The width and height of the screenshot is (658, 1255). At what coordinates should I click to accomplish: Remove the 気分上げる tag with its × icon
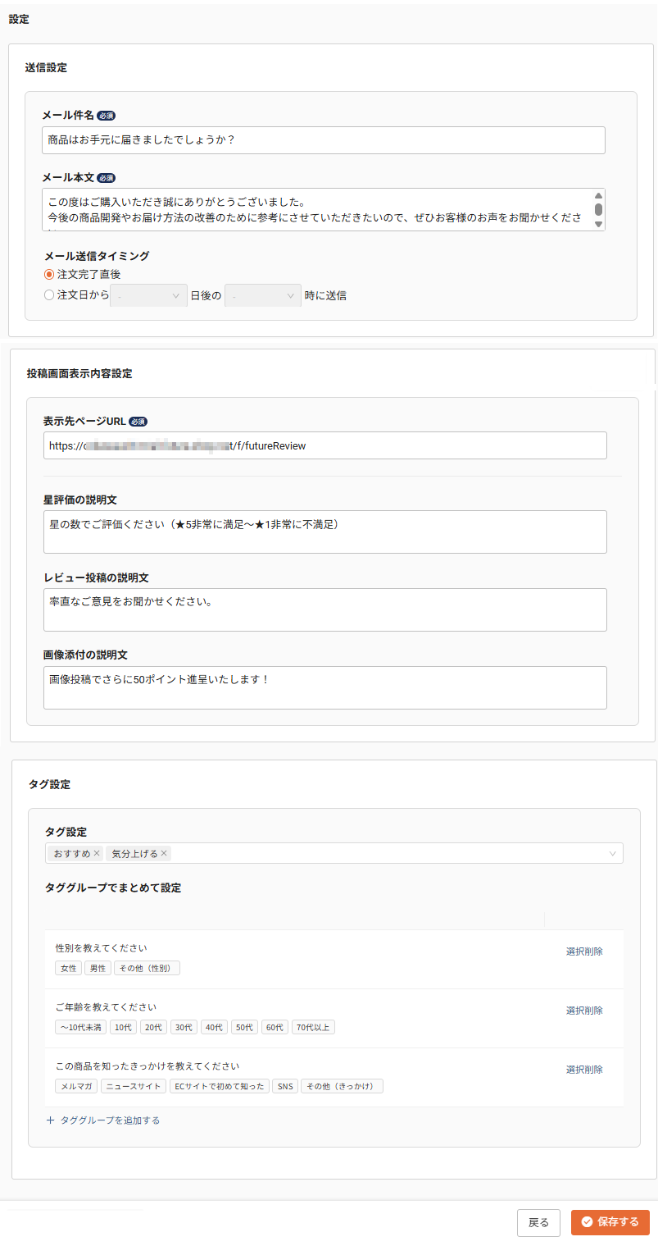[163, 853]
